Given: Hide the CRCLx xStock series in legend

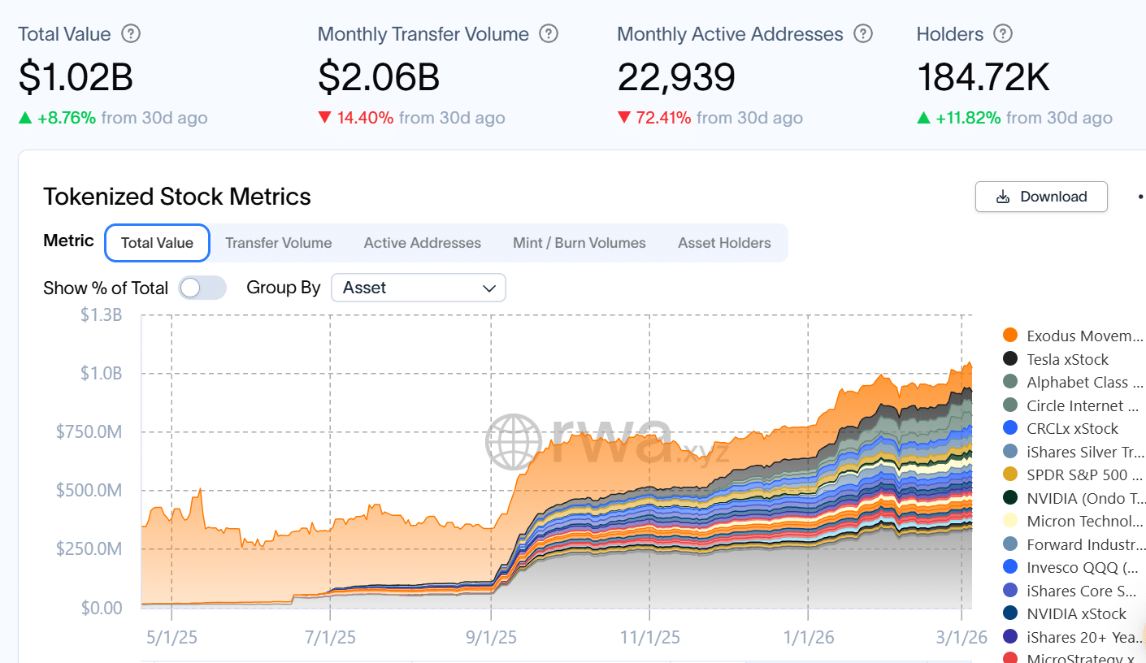Looking at the screenshot, I should pos(1072,428).
